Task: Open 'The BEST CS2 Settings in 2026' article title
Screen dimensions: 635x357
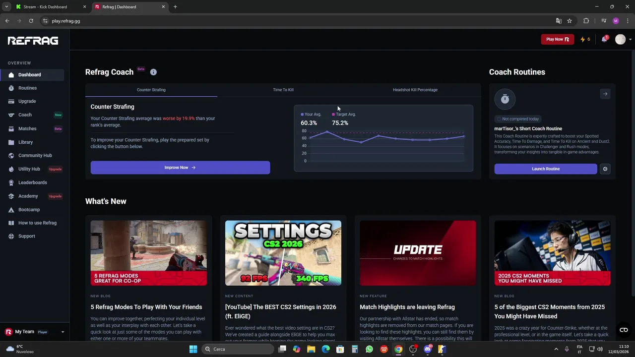Action: click(281, 311)
